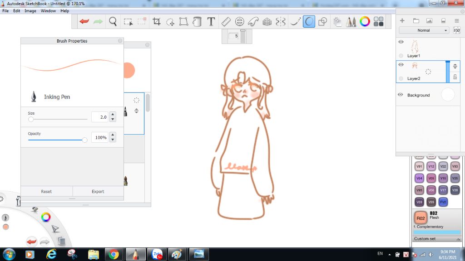Image resolution: width=465 pixels, height=261 pixels.
Task: Open the Color Editor wheel in the top toolbar
Action: pyautogui.click(x=365, y=21)
